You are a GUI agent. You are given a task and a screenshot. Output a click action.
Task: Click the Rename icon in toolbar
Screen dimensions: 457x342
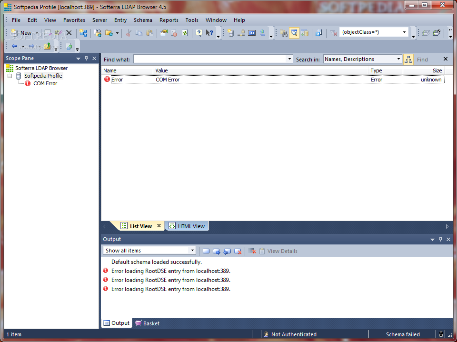58,33
